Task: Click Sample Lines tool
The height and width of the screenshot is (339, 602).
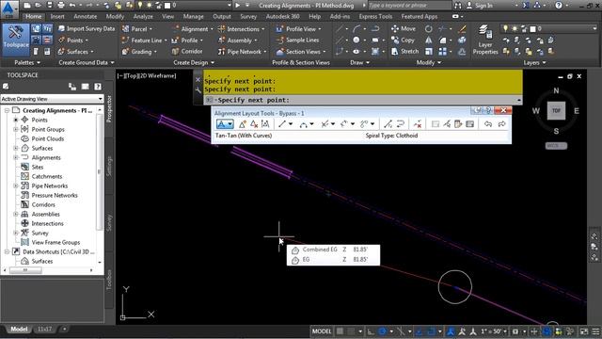Action: click(x=298, y=40)
